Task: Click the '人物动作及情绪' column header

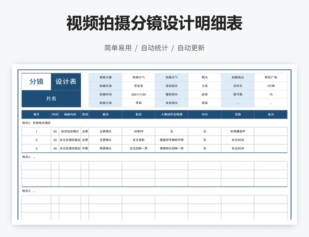Action: pyautogui.click(x=171, y=114)
